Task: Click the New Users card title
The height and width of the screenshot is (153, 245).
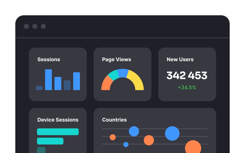Action: click(x=180, y=59)
